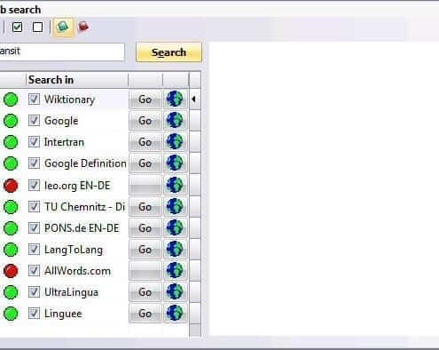Select the Linguee row label
This screenshot has width=439, height=350.
pos(63,314)
